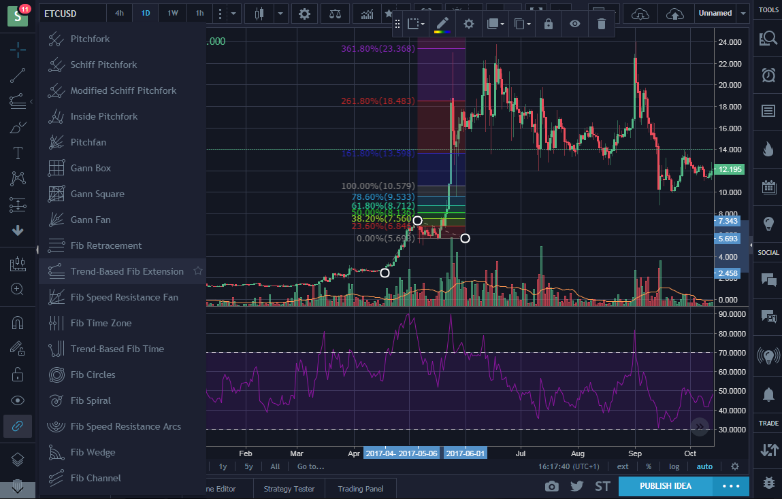Select Fib Retracement from the list

(x=123, y=245)
